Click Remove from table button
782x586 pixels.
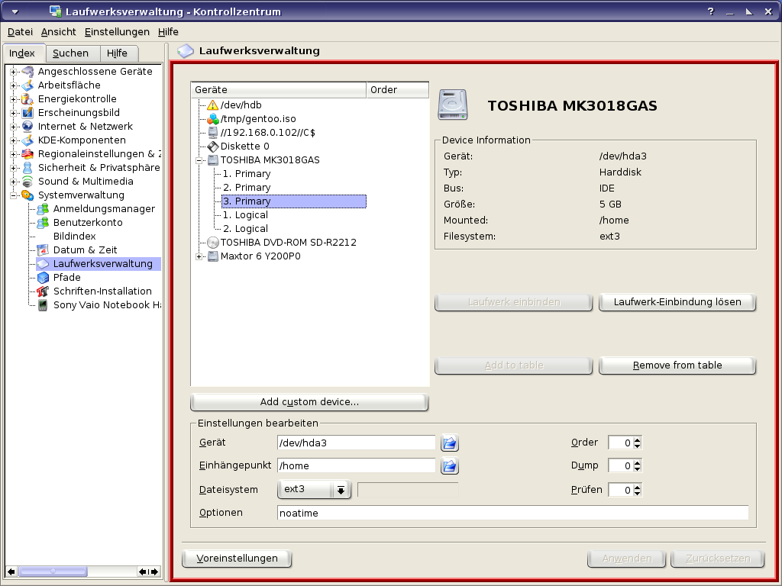[x=677, y=365]
